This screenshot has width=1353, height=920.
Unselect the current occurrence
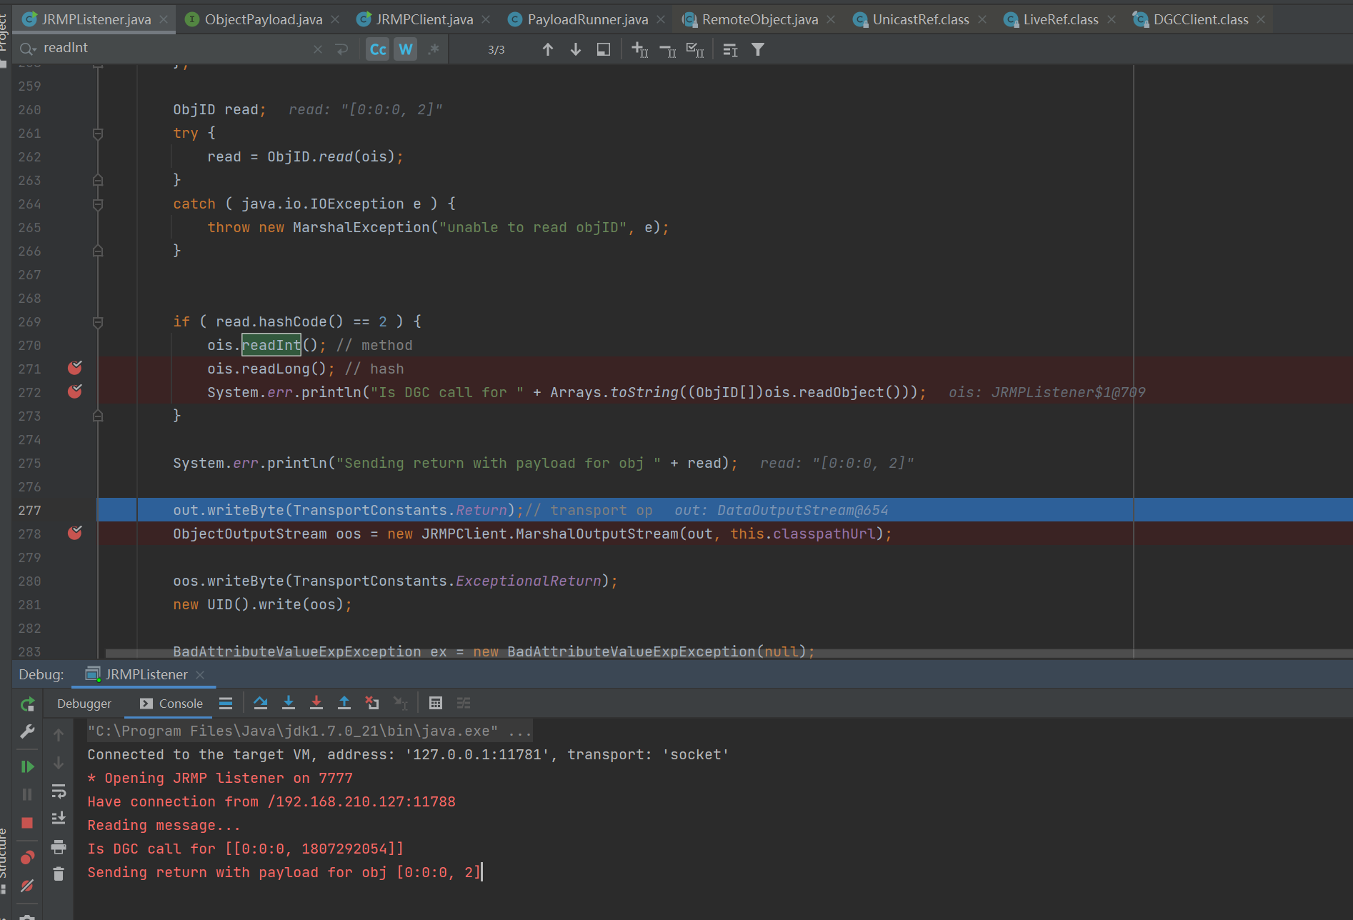pos(667,49)
